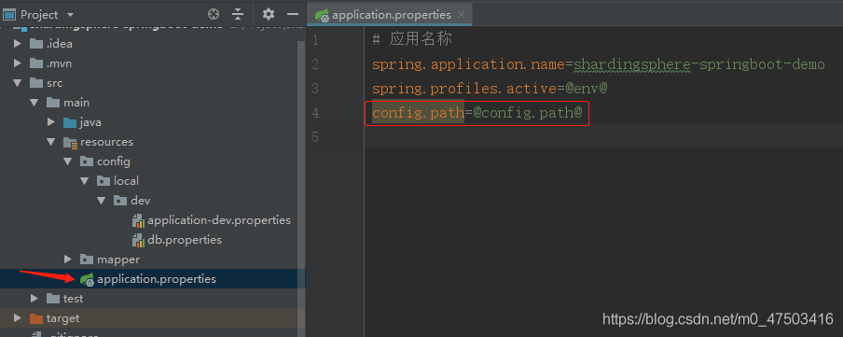Click on the @config.path@ value
Screen dimensions: 843x337
(528, 113)
